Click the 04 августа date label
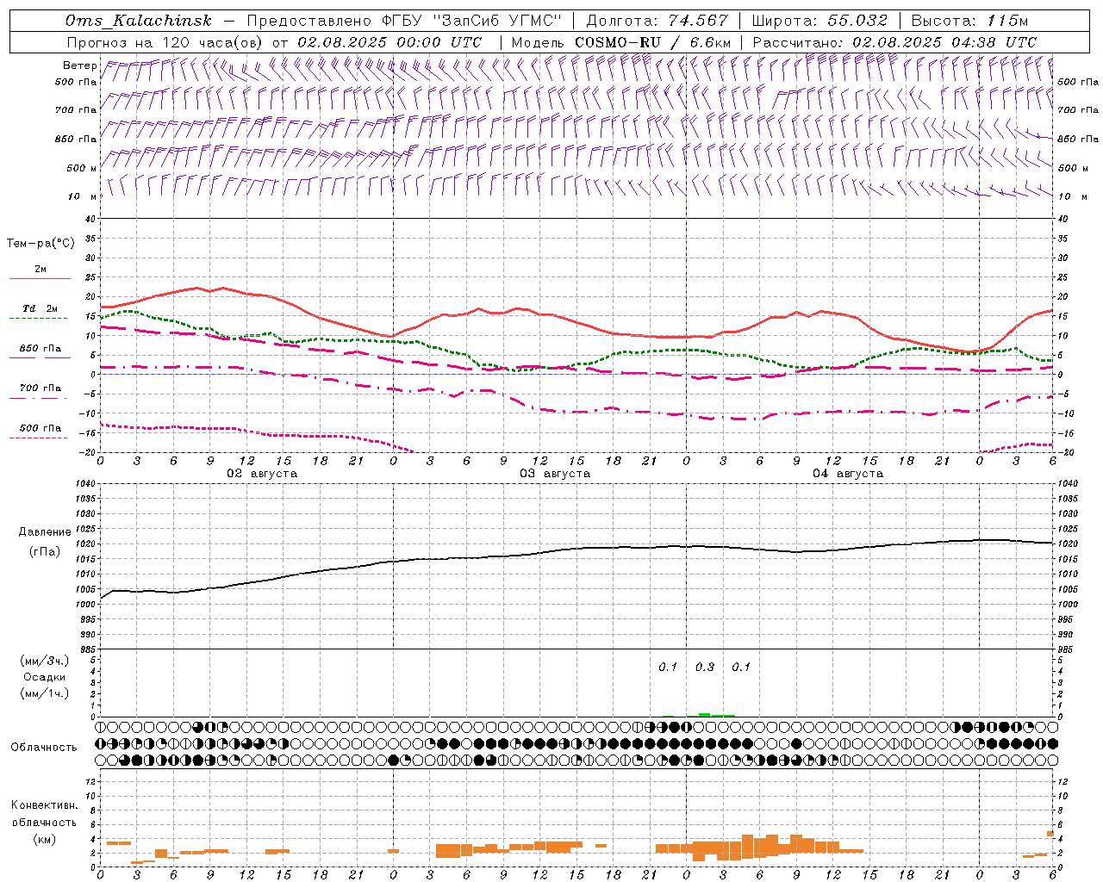Screen dimensions: 1103x882 (848, 474)
